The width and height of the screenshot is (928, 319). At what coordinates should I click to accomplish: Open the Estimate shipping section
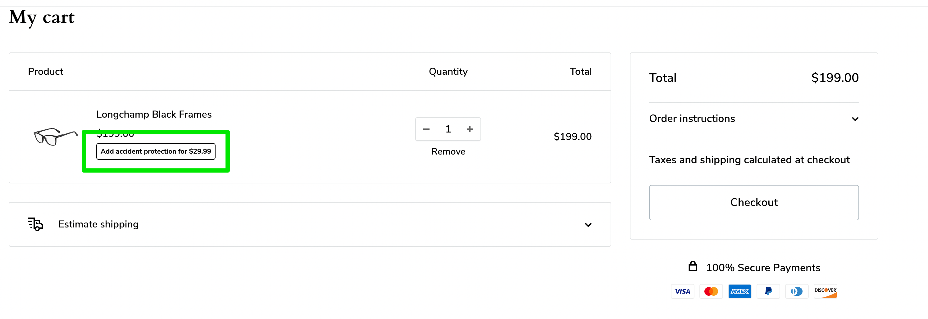98,224
